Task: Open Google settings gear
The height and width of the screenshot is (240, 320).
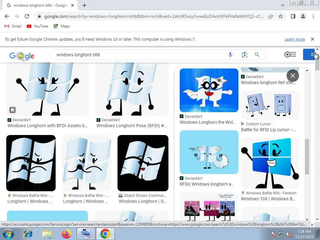Action: point(287,54)
